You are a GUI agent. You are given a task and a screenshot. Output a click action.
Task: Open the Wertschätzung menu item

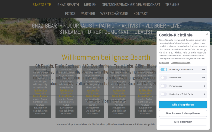(x=114, y=14)
